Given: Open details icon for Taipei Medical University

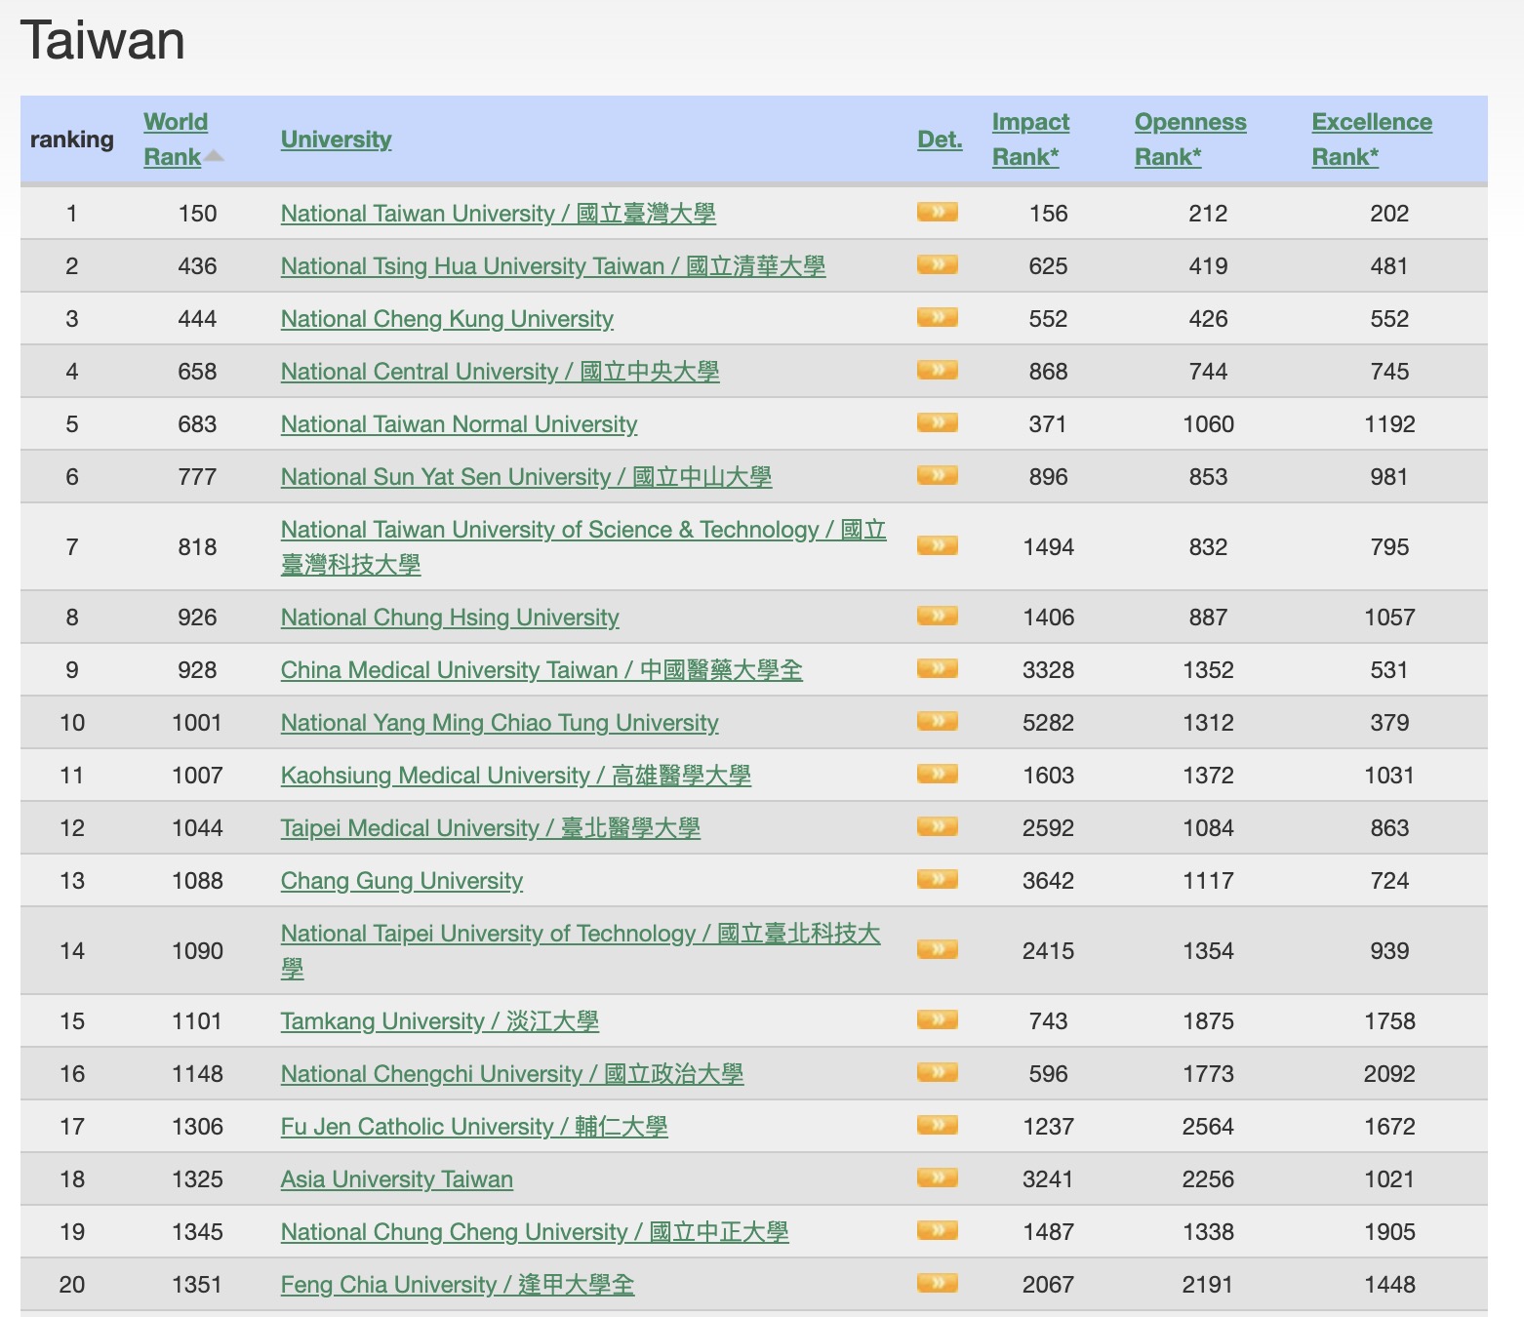Looking at the screenshot, I should [937, 826].
